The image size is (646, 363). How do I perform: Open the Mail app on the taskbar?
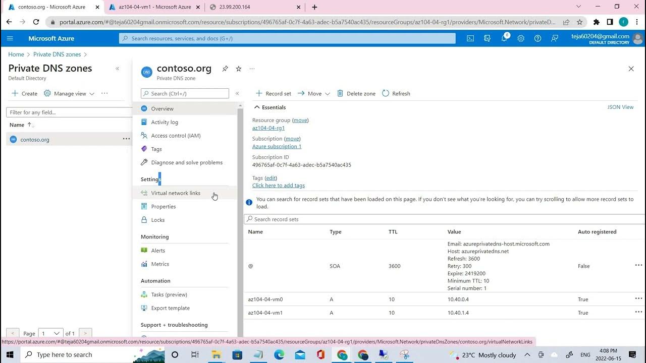tap(300, 354)
